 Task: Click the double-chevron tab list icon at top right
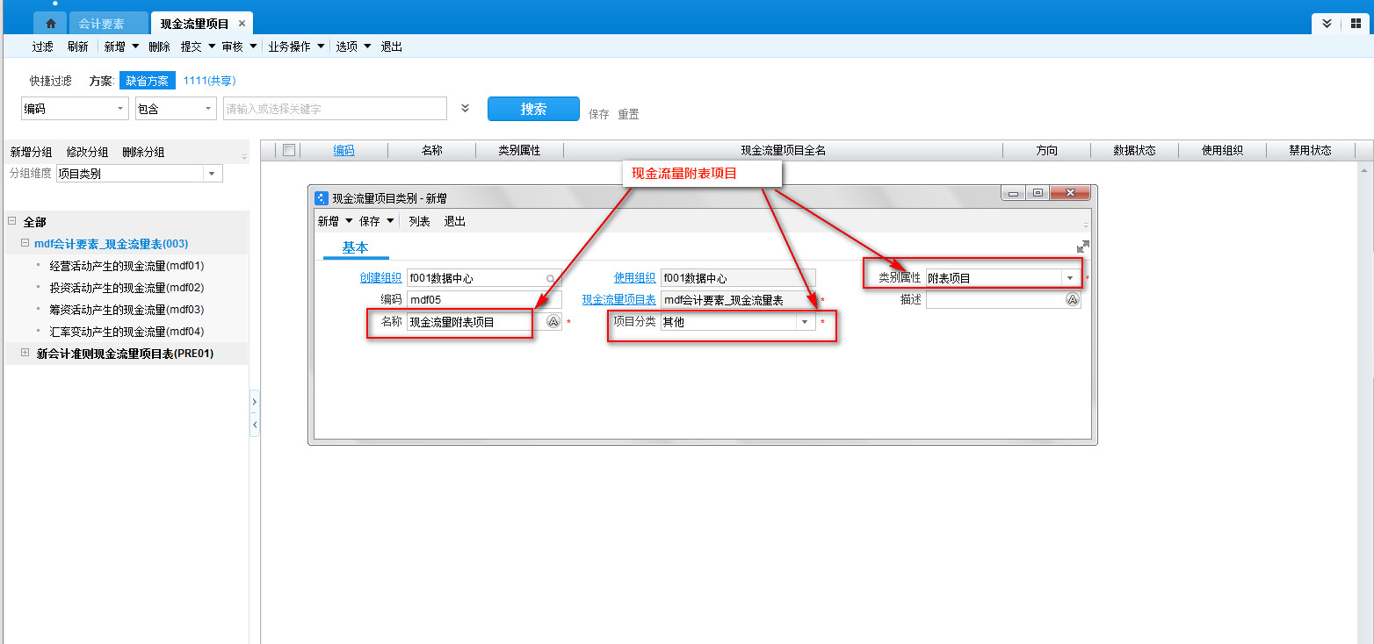[1327, 24]
